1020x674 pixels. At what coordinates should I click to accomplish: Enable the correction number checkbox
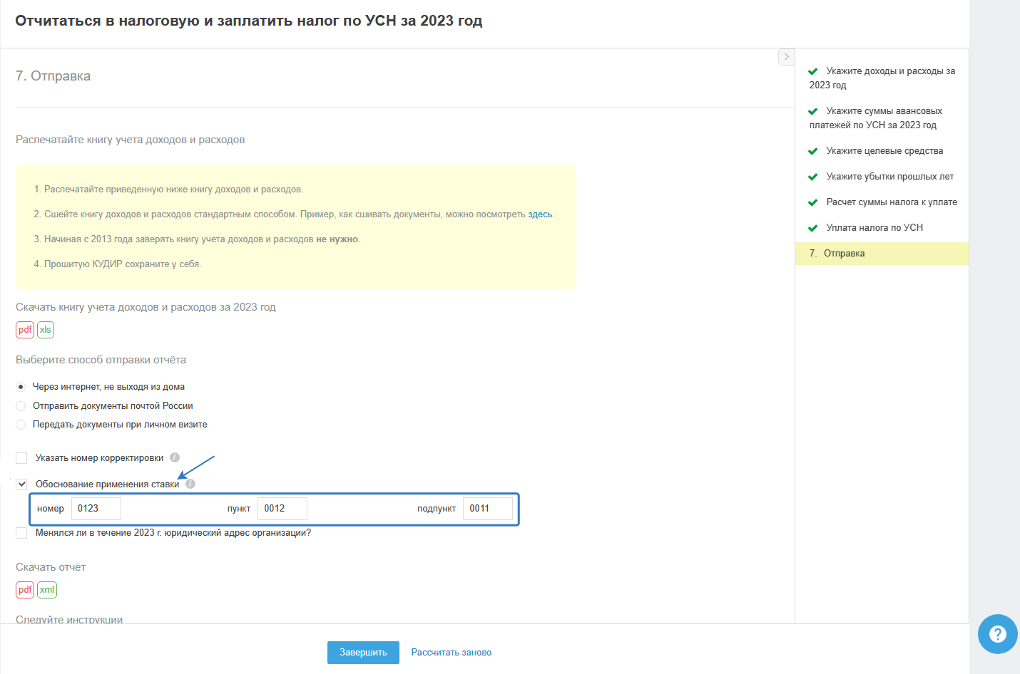pos(21,458)
